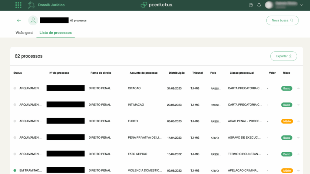This screenshot has height=174, width=310.
Task: Open the notifications bell
Action: coord(259,5)
